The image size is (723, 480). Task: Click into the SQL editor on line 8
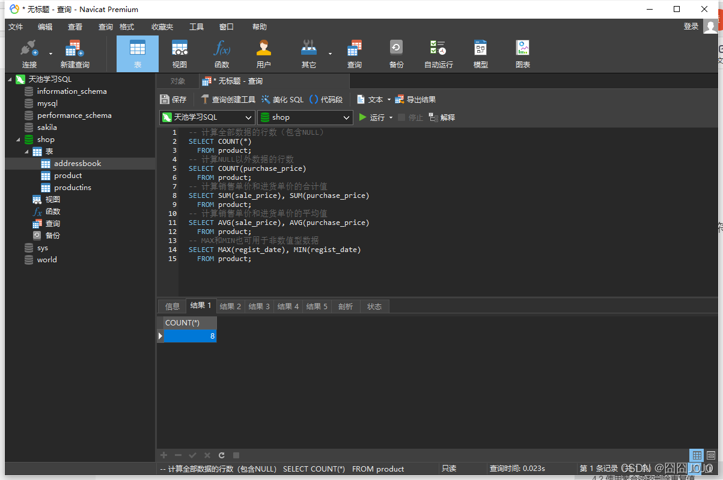pos(279,195)
